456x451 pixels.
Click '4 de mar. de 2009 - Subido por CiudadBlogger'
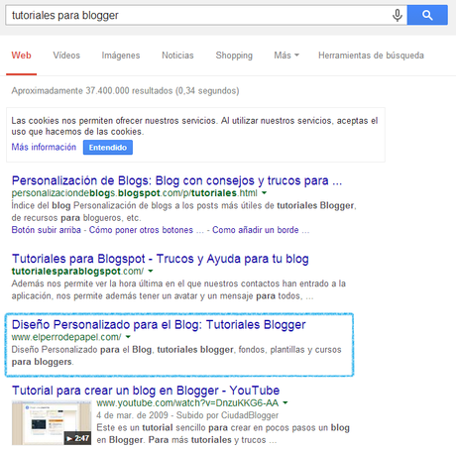coord(187,415)
